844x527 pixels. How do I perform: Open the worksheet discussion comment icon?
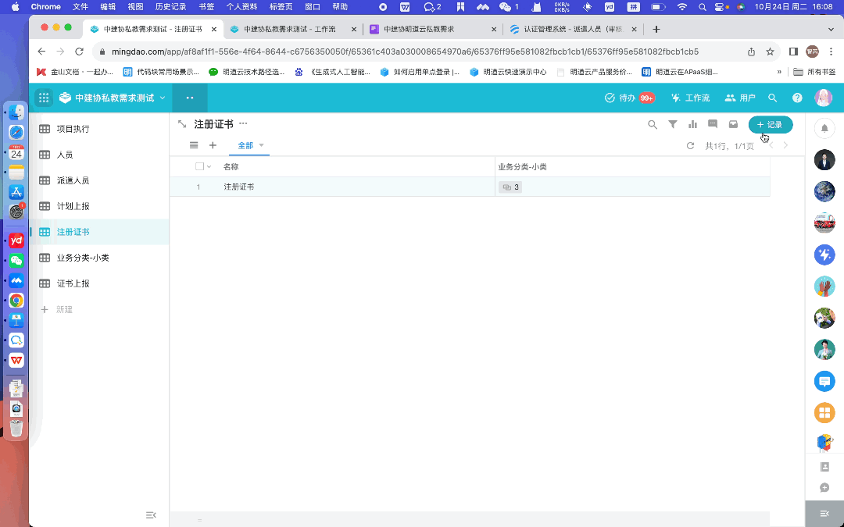pyautogui.click(x=713, y=124)
